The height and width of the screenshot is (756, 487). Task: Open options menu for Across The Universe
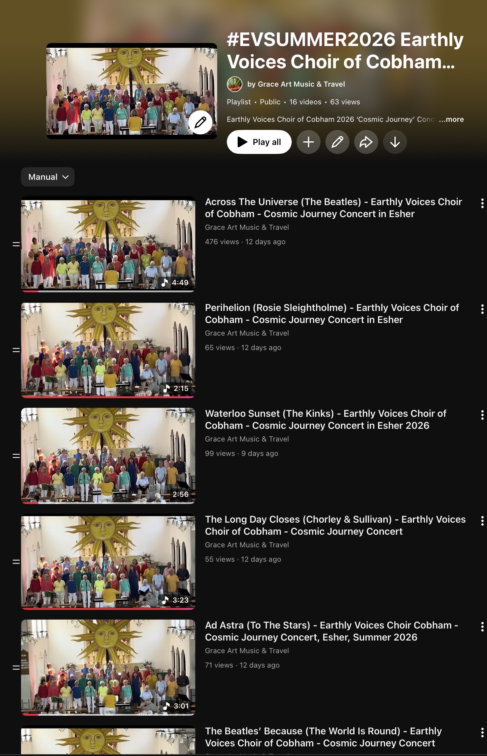click(x=482, y=203)
